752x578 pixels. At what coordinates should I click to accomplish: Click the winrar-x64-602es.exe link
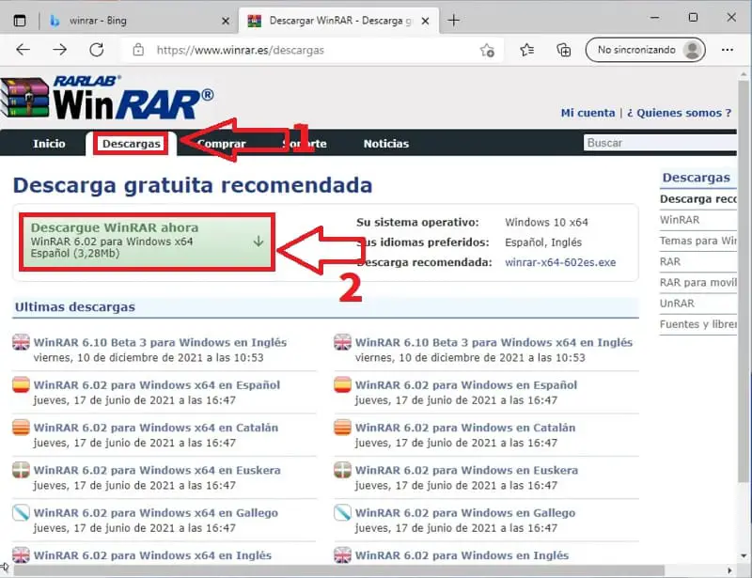(560, 262)
